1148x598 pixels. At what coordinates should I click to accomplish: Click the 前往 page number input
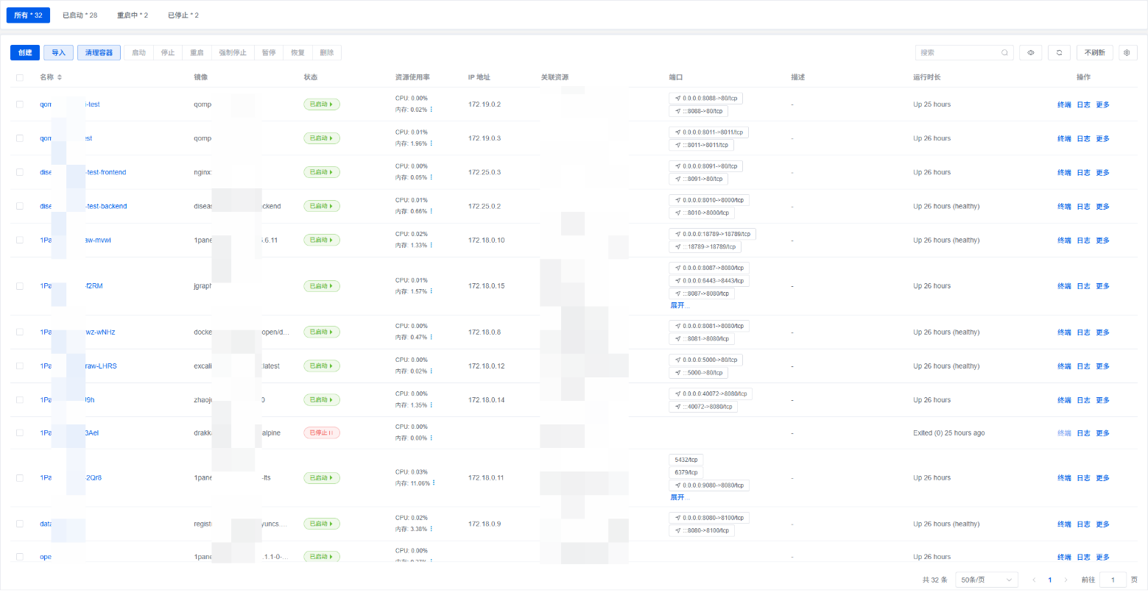(x=1113, y=580)
